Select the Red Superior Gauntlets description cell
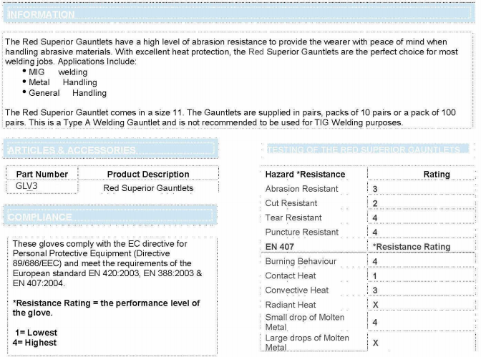481x357 pixels. point(148,188)
